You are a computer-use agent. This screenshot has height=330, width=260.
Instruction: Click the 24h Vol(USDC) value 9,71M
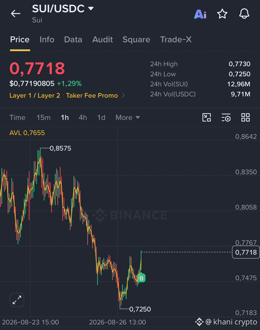(241, 94)
